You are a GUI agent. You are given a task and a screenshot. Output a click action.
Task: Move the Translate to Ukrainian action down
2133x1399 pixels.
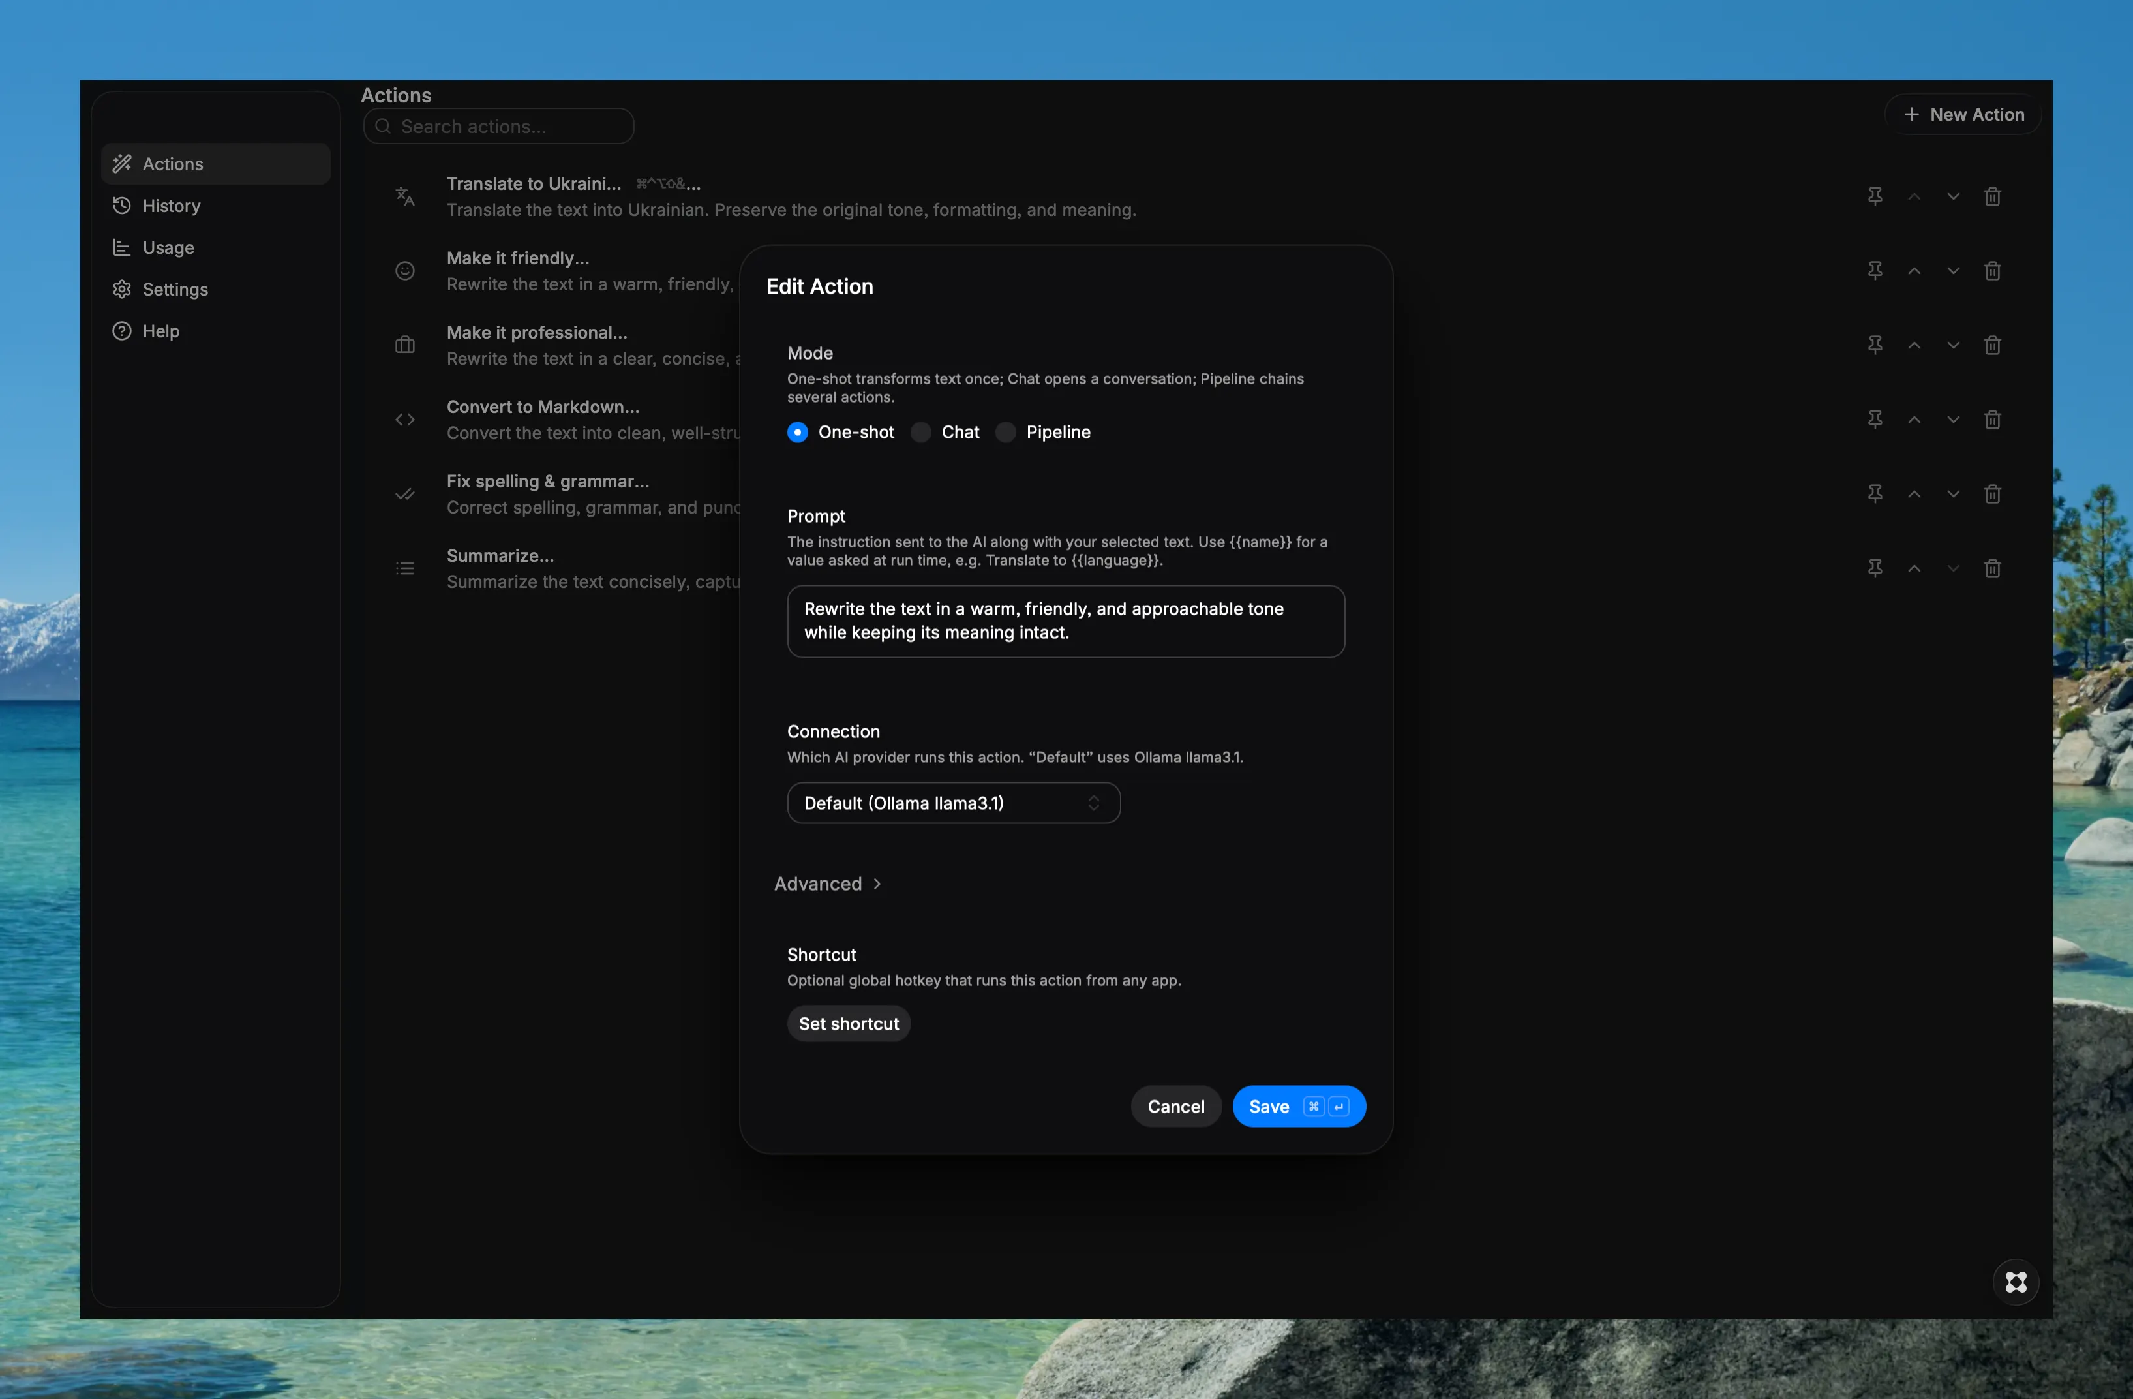(x=1953, y=196)
